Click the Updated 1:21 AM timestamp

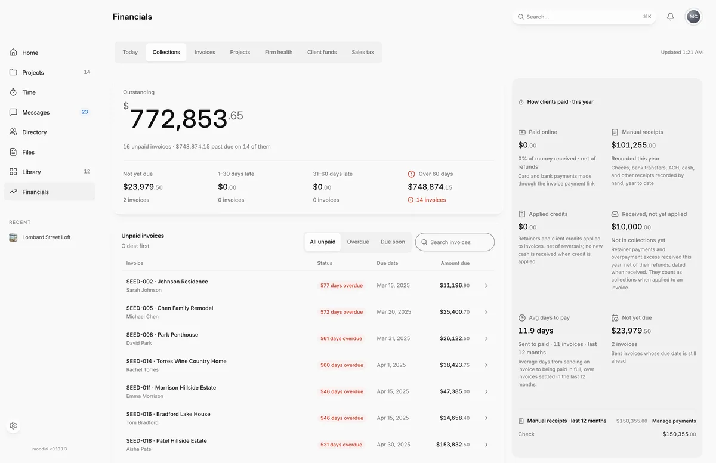681,53
